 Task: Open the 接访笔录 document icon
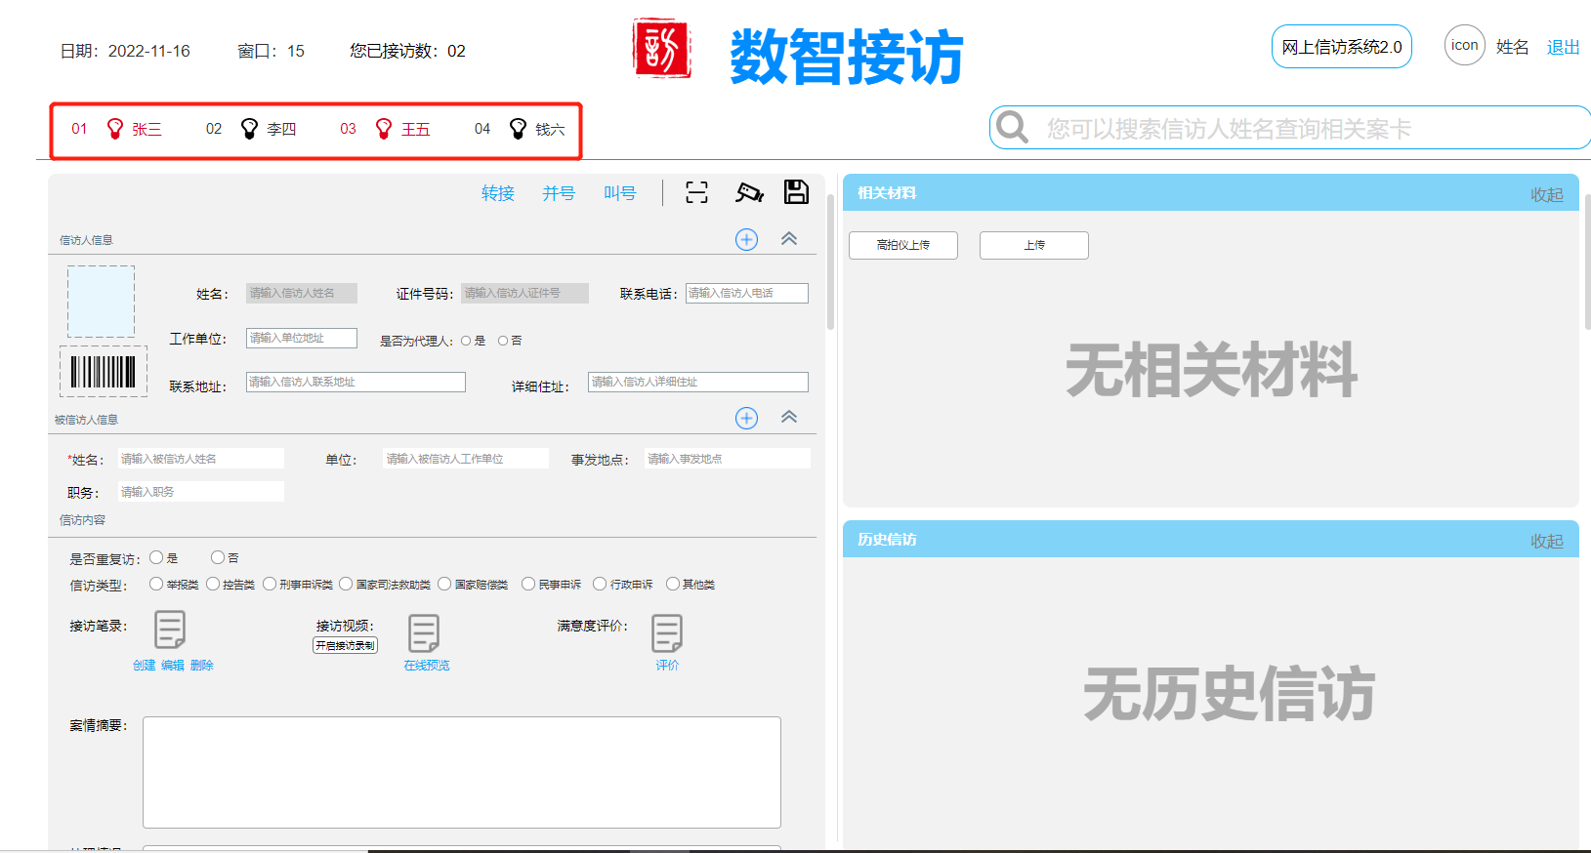tap(170, 630)
